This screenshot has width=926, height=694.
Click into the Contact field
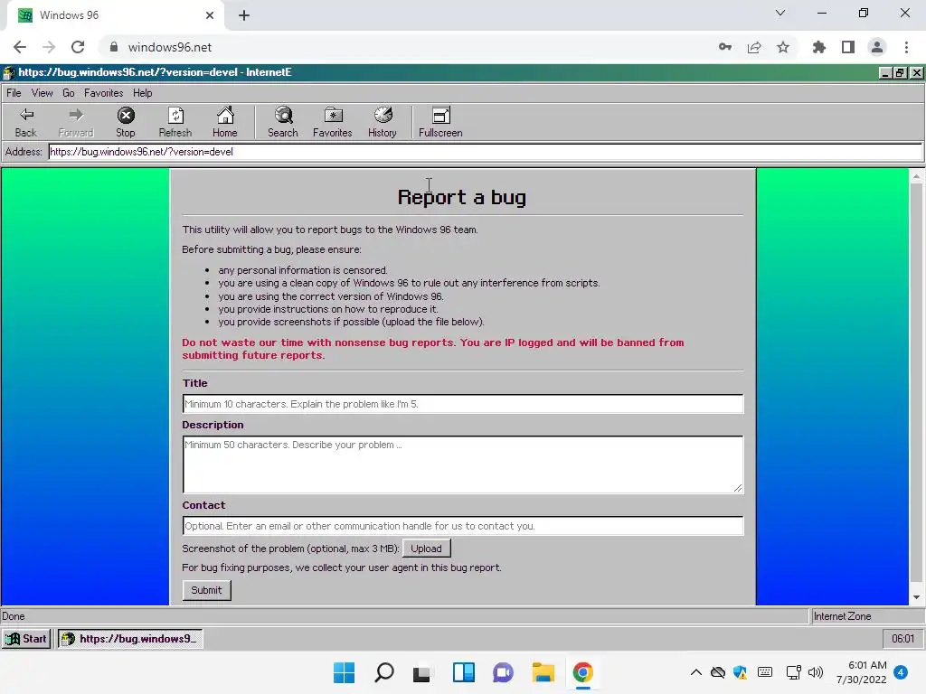(463, 526)
